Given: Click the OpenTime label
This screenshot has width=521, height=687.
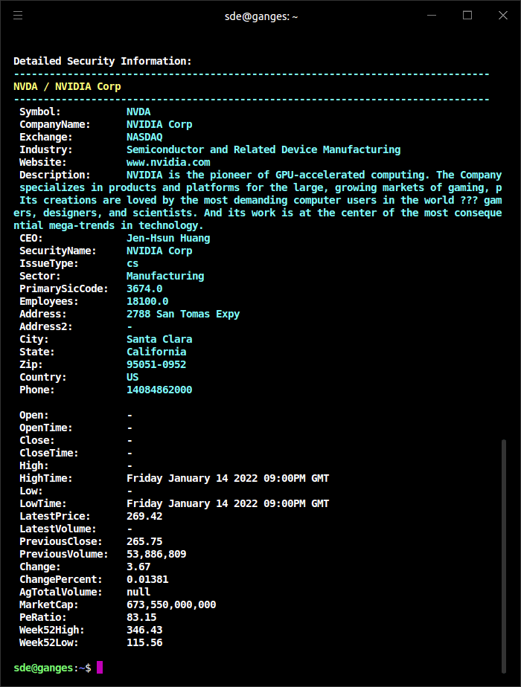Looking at the screenshot, I should tap(46, 428).
